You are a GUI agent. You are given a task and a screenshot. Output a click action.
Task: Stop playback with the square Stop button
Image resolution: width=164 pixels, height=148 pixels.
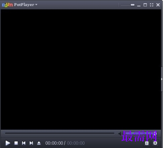coord(16,143)
